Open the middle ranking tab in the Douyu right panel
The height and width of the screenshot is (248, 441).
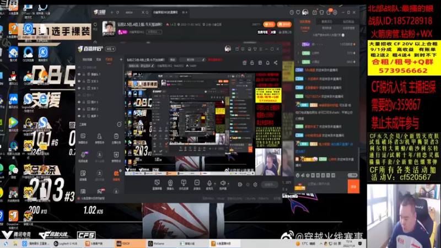click(326, 21)
